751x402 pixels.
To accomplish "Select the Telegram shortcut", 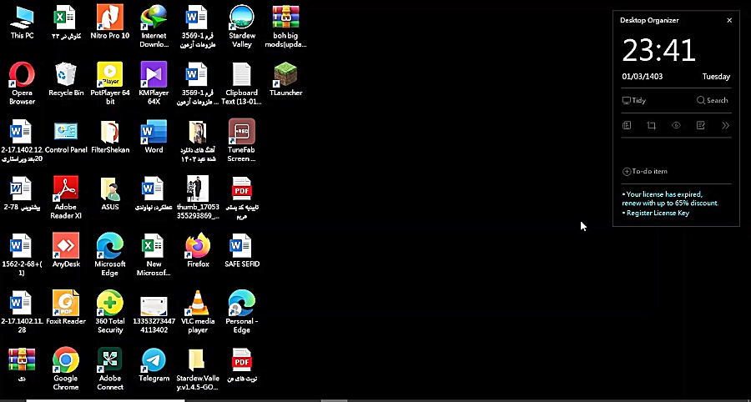I will pos(154,364).
